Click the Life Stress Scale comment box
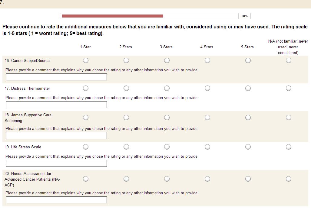Screen dimensions: 311x210 pyautogui.click(x=56, y=163)
